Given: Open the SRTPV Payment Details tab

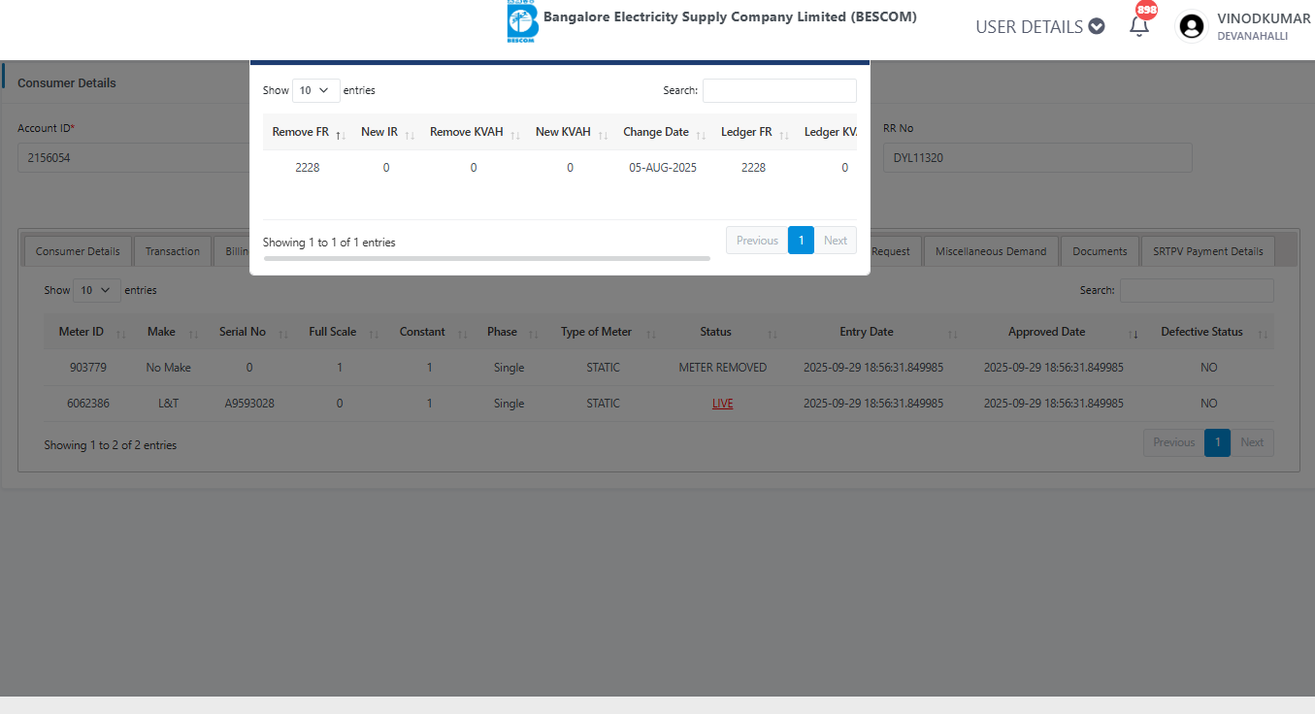Looking at the screenshot, I should 1207,251.
